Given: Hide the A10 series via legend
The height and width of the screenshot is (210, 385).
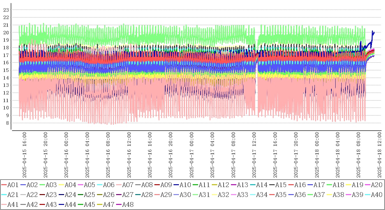Looking at the screenshot, I should click(x=185, y=184).
